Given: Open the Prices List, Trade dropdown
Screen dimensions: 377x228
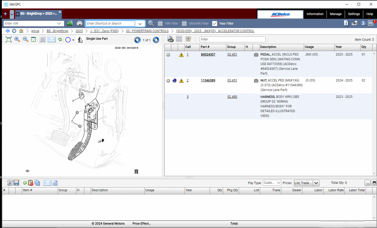Looking at the screenshot, I should click(x=316, y=183).
